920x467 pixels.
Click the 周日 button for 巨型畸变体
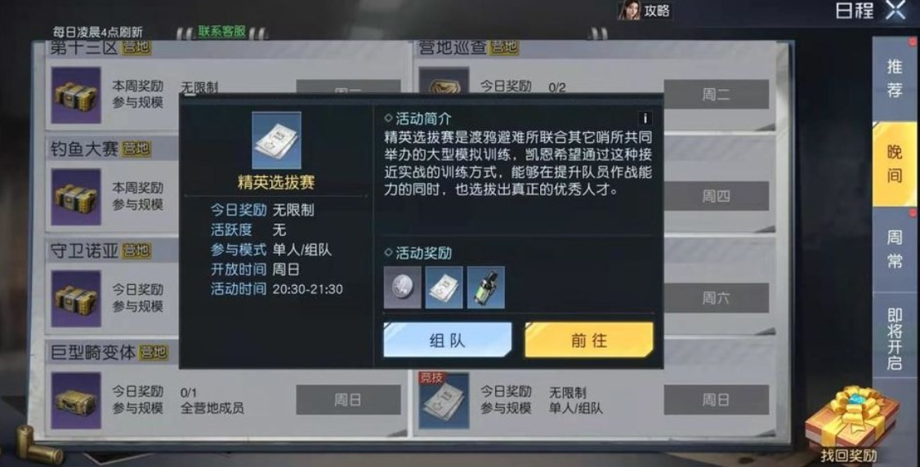pos(349,399)
